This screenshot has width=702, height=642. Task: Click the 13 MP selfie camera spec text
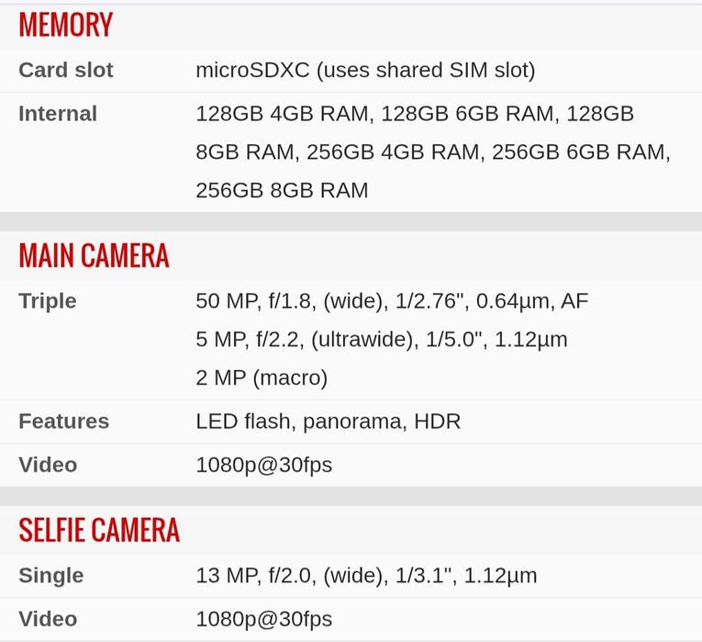tap(366, 576)
